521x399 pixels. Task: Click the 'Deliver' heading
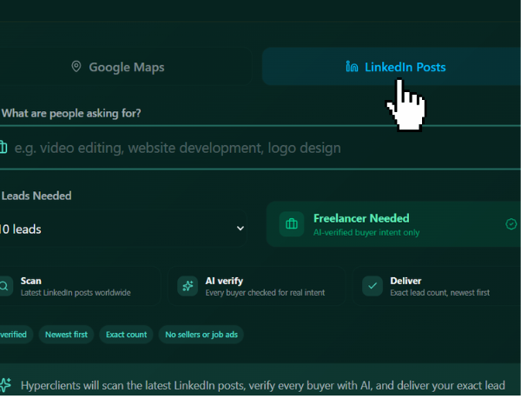tap(406, 281)
